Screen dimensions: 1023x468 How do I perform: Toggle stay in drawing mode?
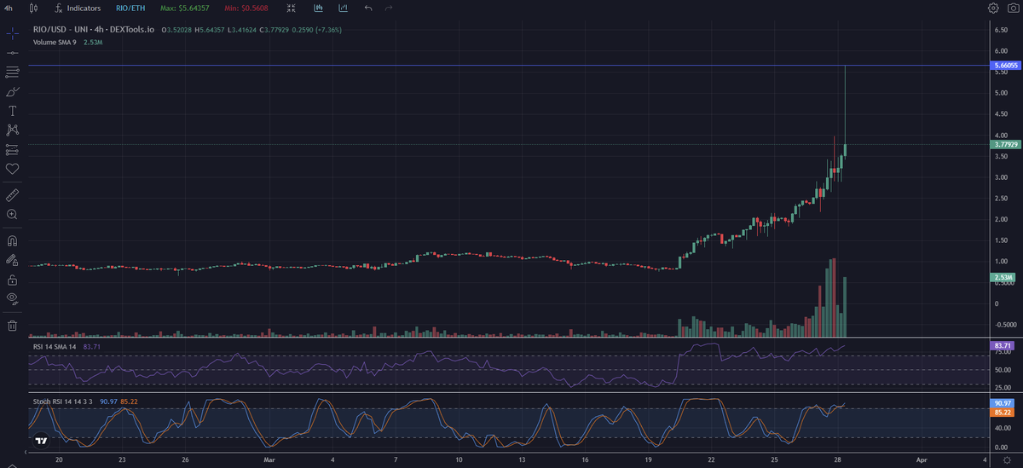click(12, 260)
